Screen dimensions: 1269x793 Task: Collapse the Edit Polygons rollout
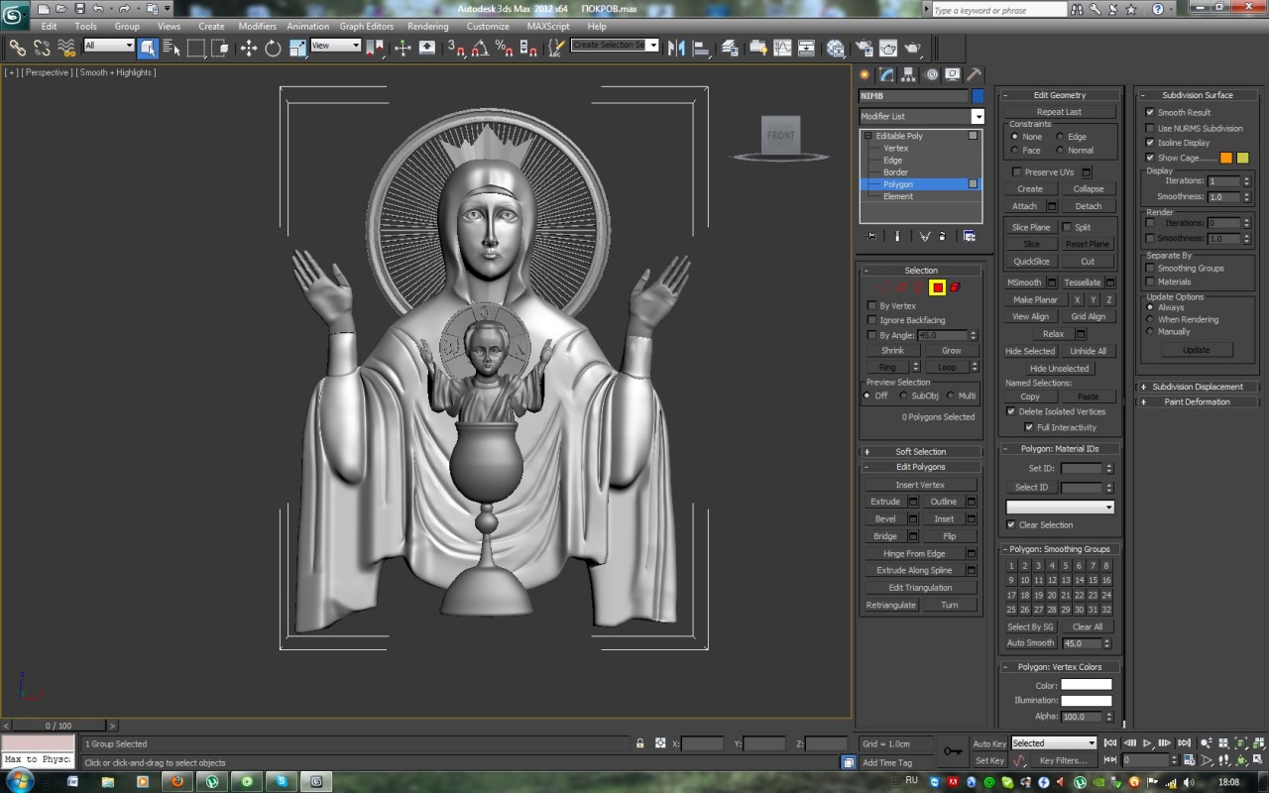(x=921, y=467)
